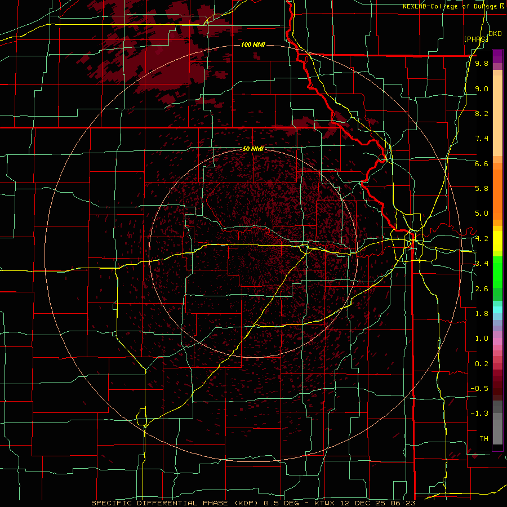
Task: Click the 3.4 color bar value
Action: point(482,264)
